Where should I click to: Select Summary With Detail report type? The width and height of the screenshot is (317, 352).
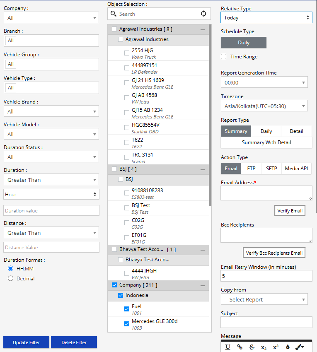click(266, 142)
